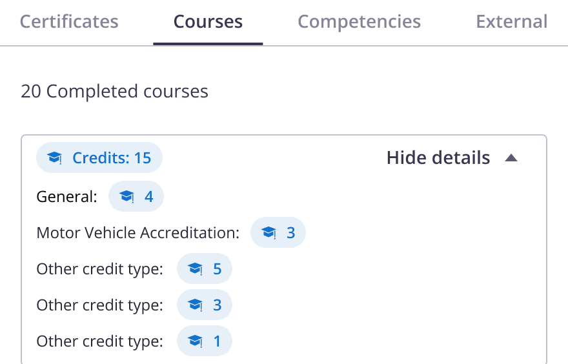Click number 5 in Other credit type badge
Viewport: 568px width, 364px height.
218,269
